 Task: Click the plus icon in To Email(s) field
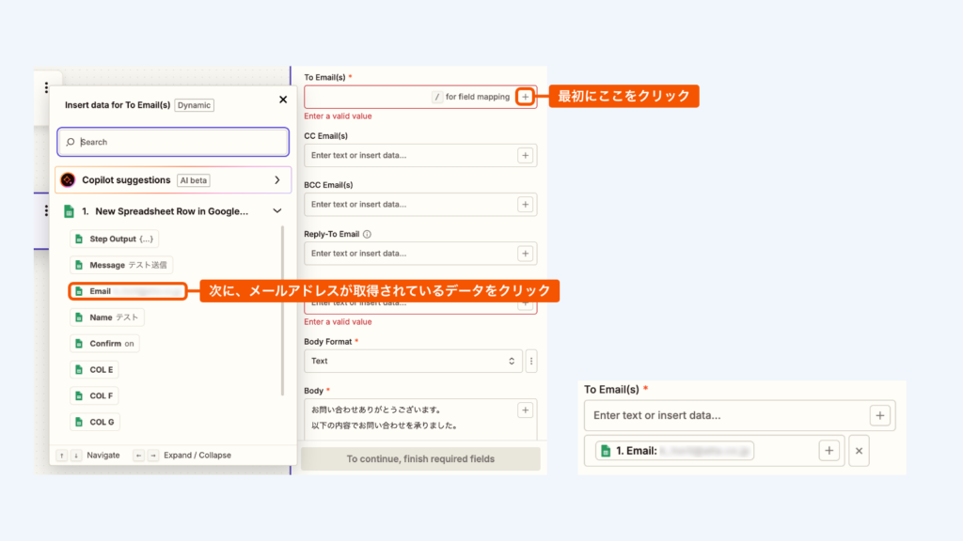[x=525, y=97]
